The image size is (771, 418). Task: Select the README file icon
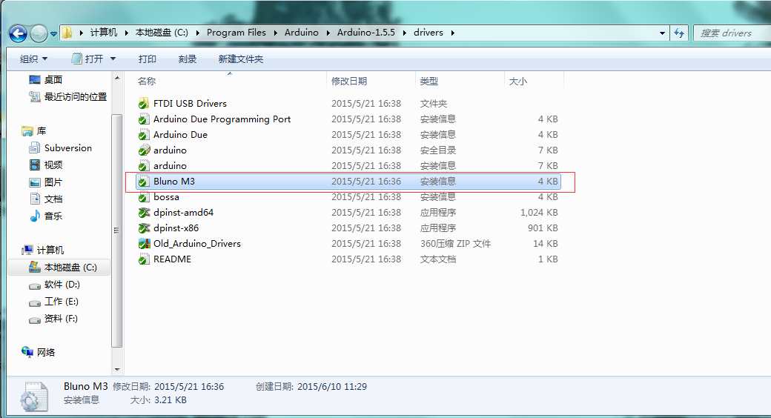pos(144,259)
